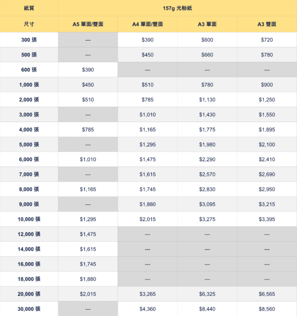Image resolution: width=297 pixels, height=316 pixels.
Task: Select the $6,565 price for 20,000 張
Action: tap(267, 294)
